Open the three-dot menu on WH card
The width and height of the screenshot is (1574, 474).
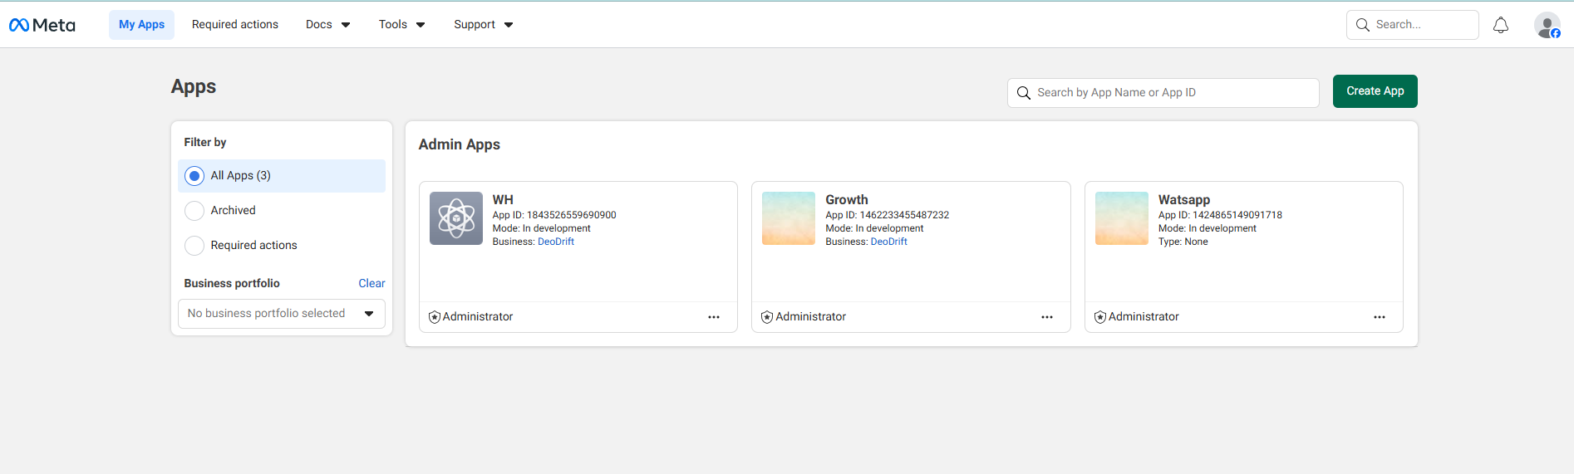click(x=714, y=317)
